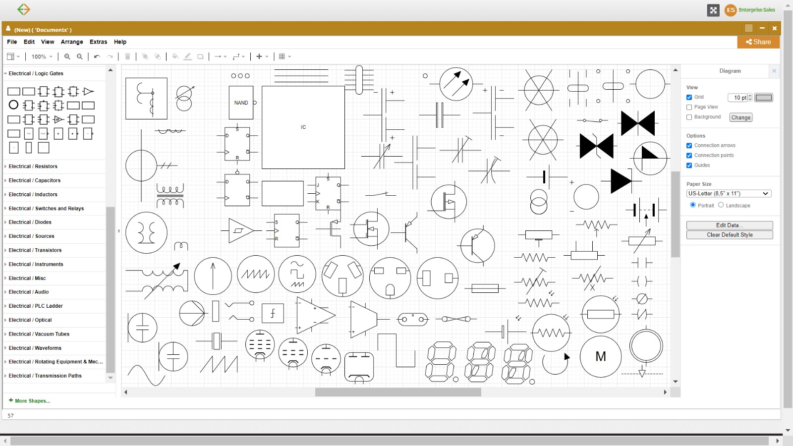This screenshot has height=446, width=793.
Task: Click the shadow toggle toolbar icon
Action: (200, 56)
